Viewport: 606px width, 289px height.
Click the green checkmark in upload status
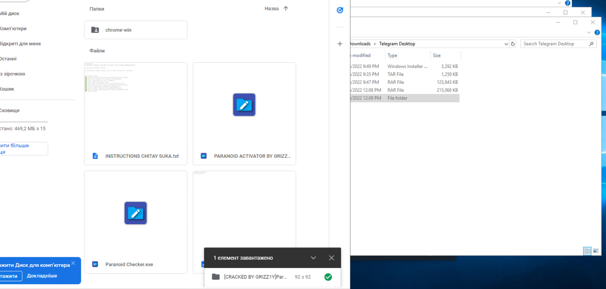(x=328, y=277)
